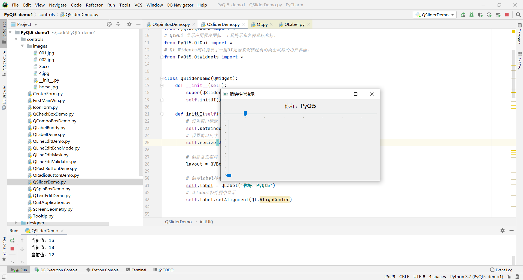Start debugging with the bug icon
523x280 pixels.
point(472,15)
